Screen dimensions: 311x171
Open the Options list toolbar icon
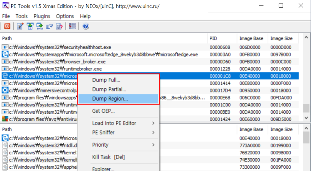click(72, 26)
